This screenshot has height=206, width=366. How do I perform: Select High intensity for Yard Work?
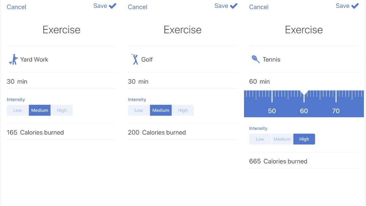62,110
